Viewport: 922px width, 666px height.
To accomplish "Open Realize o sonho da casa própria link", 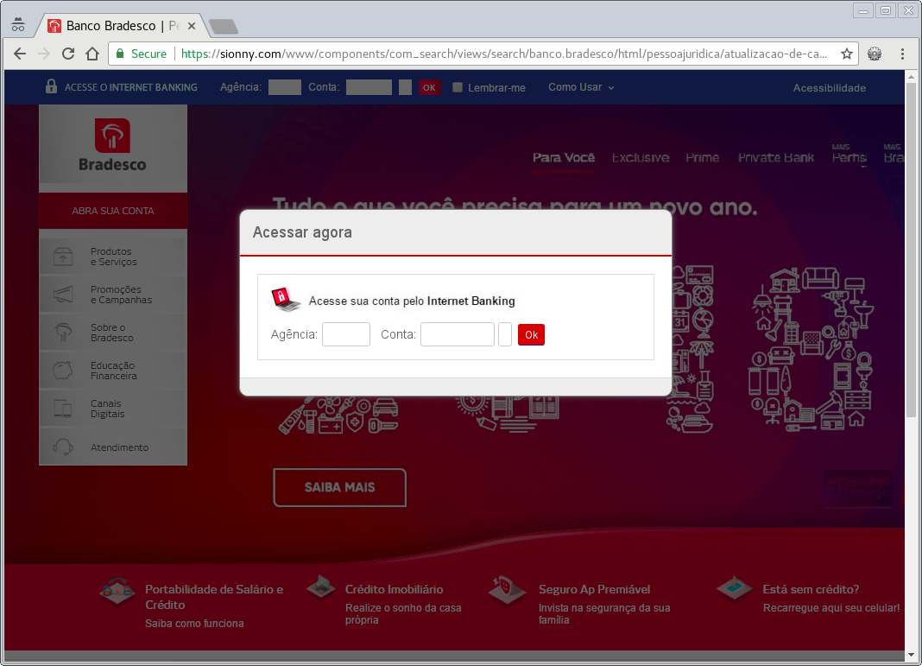I will coord(403,613).
